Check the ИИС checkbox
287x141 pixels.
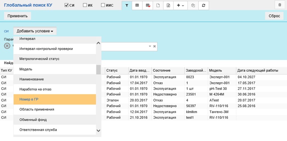[103, 5]
